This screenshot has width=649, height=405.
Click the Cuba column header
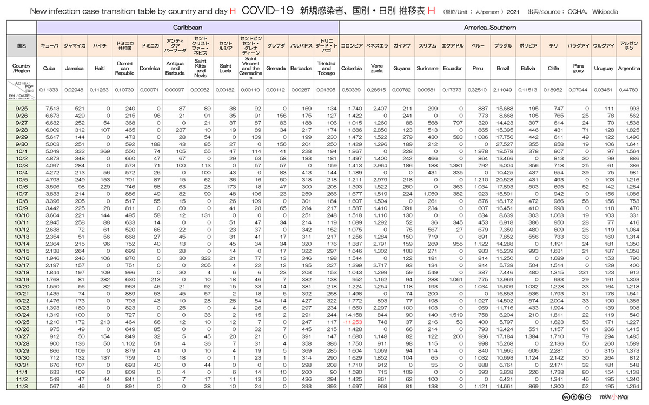[49, 69]
